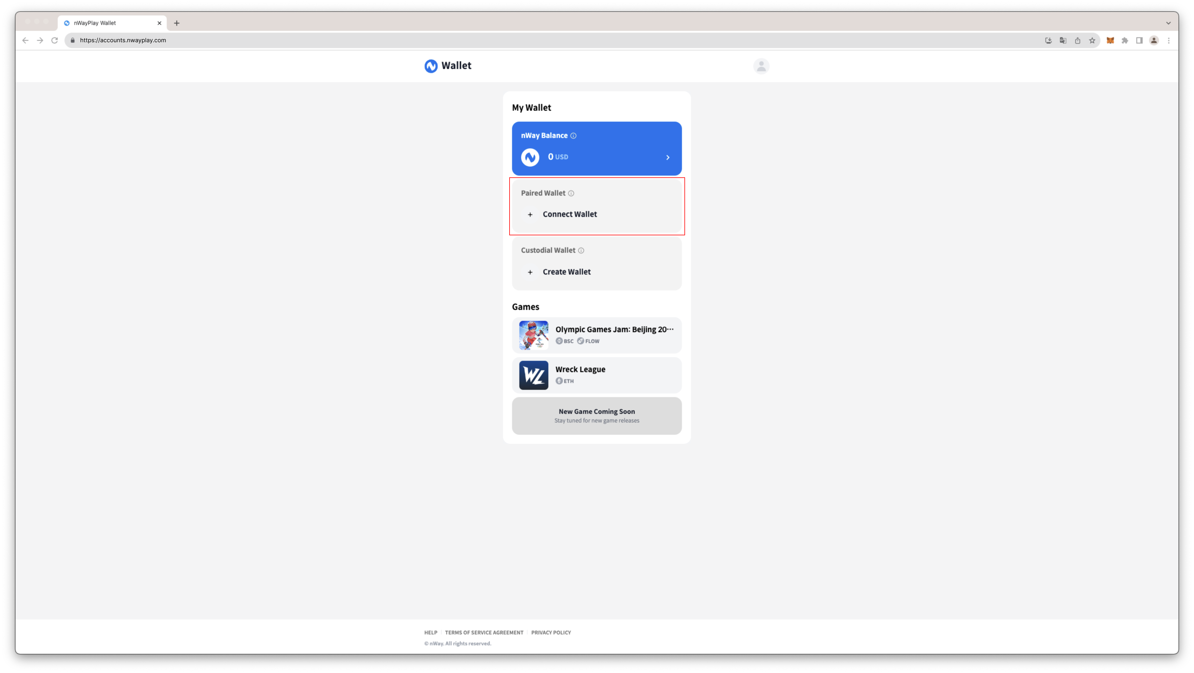Click info icon beside Paired Wallet
1194x673 pixels.
[x=571, y=194]
